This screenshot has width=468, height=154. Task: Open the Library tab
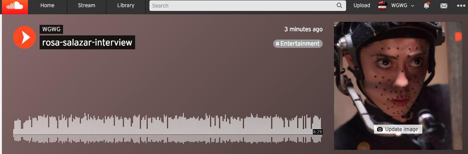(x=126, y=5)
